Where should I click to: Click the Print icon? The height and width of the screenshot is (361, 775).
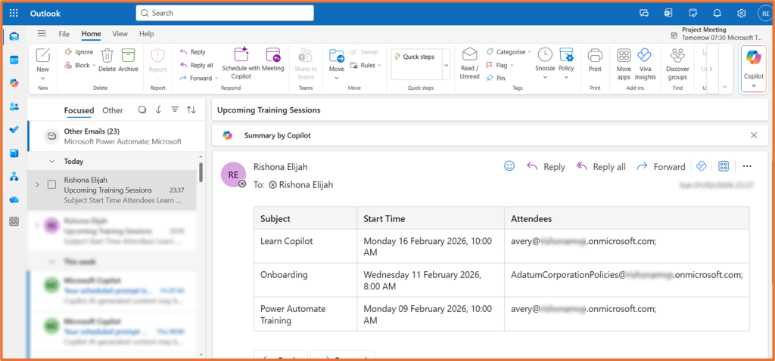(595, 60)
